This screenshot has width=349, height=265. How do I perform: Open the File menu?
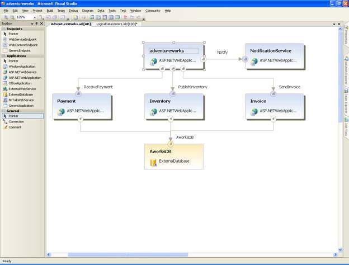click(6, 11)
